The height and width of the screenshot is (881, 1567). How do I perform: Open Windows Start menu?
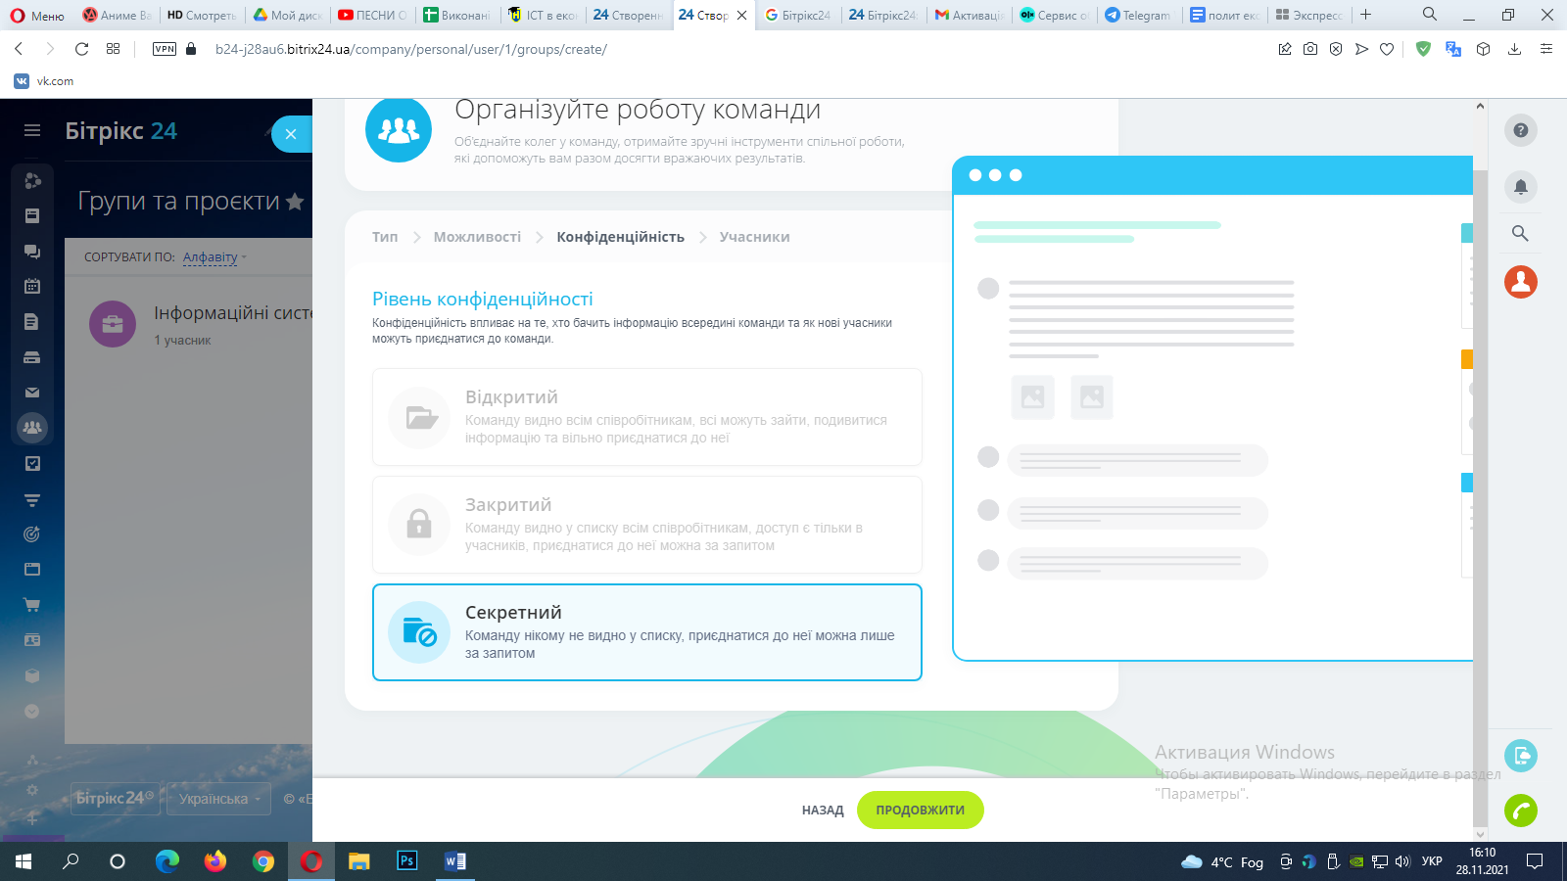coord(24,861)
